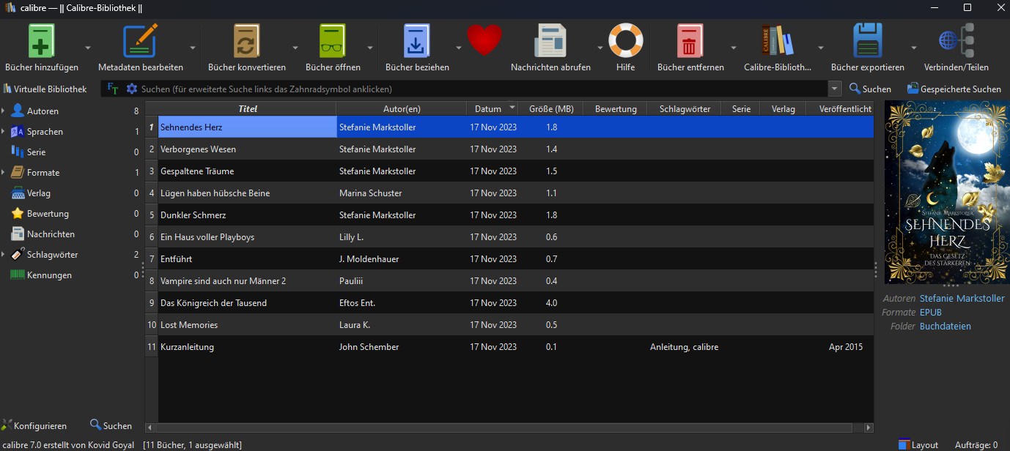The height and width of the screenshot is (451, 1010).
Task: Open the dropdown arrow beside Bücher konvertieren
Action: click(295, 48)
